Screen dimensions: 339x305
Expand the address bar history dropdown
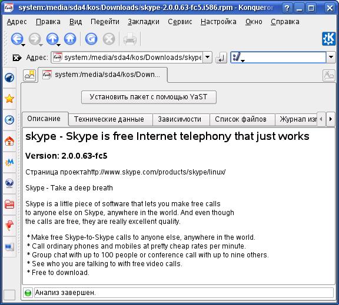click(207, 57)
